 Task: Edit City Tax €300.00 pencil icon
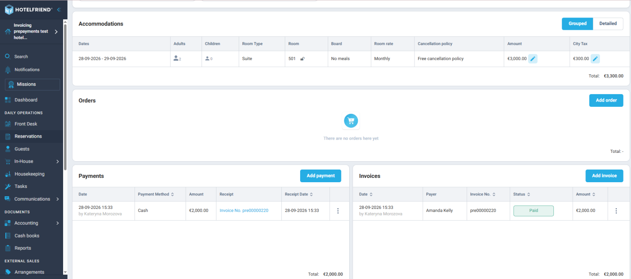coord(595,59)
